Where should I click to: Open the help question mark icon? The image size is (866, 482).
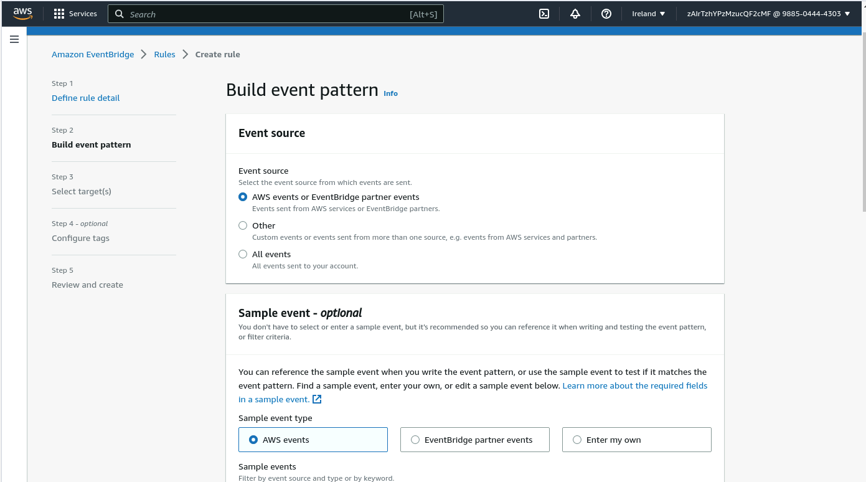point(606,14)
